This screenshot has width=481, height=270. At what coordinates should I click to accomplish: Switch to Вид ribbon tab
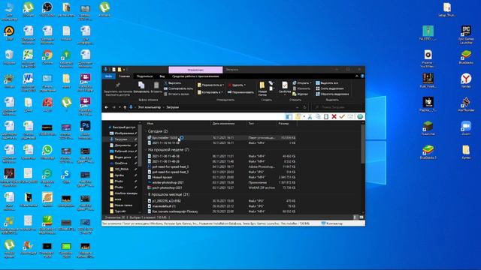click(x=162, y=76)
